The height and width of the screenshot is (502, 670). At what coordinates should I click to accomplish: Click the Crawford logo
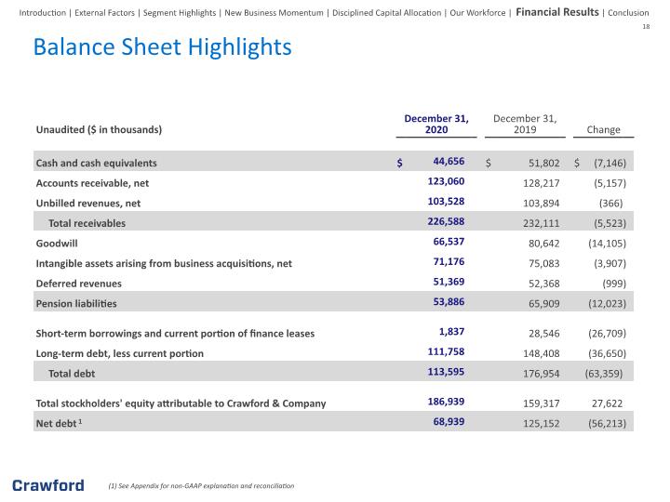(48, 485)
